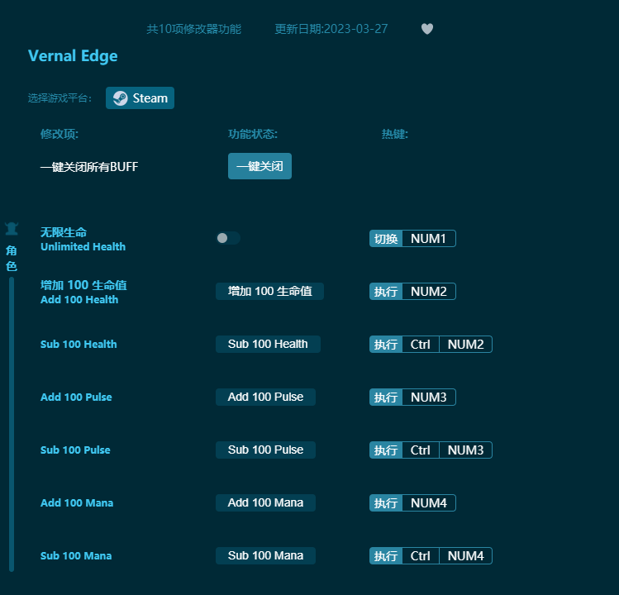Click the 更新日期:2023-03-27 text
619x595 pixels.
[x=331, y=29]
